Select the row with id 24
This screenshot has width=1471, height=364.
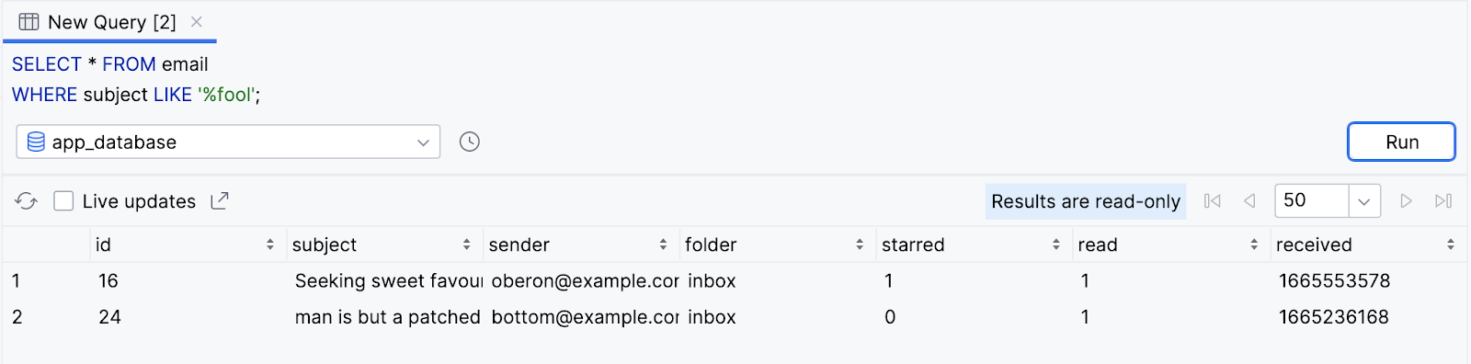735,317
